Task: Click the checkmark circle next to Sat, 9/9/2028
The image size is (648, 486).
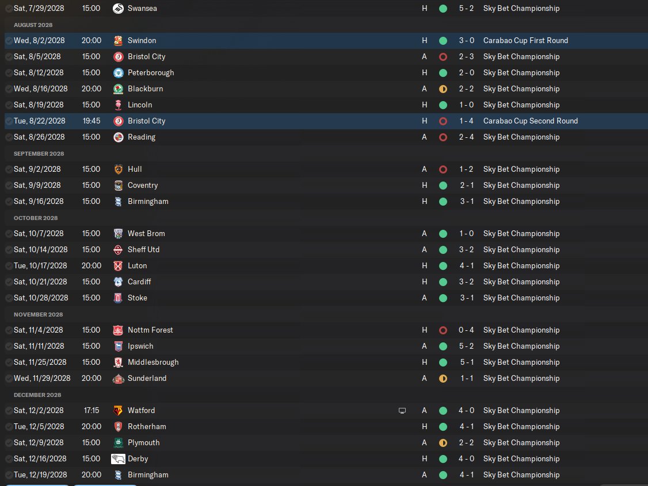Action: tap(9, 186)
